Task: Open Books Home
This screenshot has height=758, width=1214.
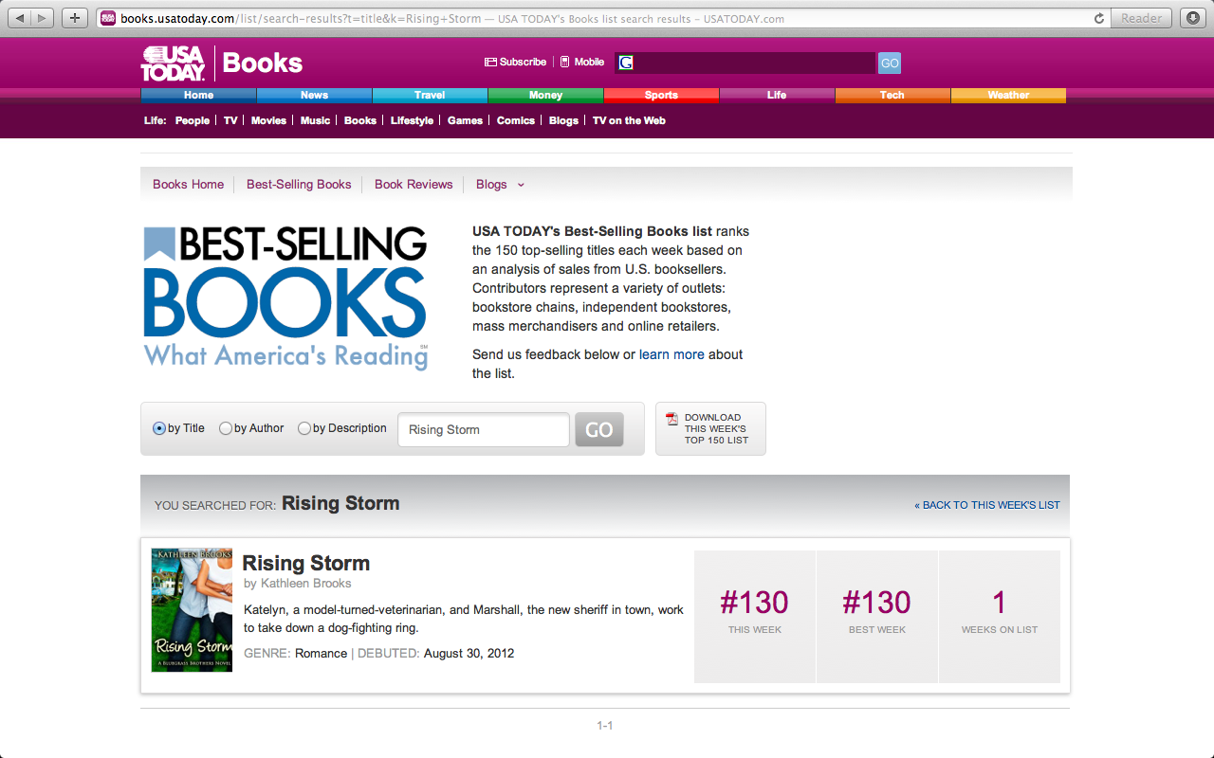Action: [x=188, y=185]
